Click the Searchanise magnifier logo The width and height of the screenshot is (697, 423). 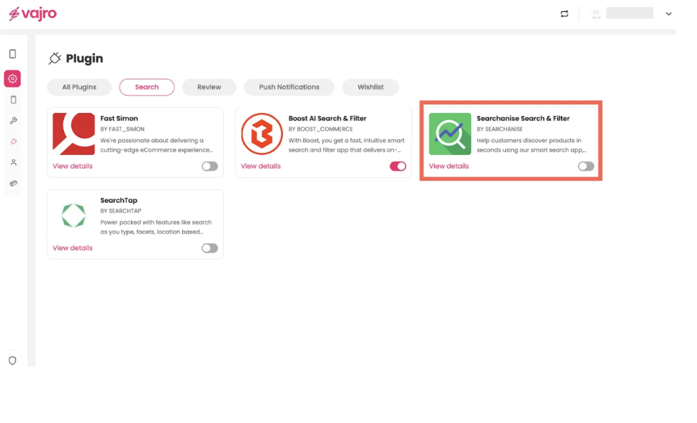450,133
